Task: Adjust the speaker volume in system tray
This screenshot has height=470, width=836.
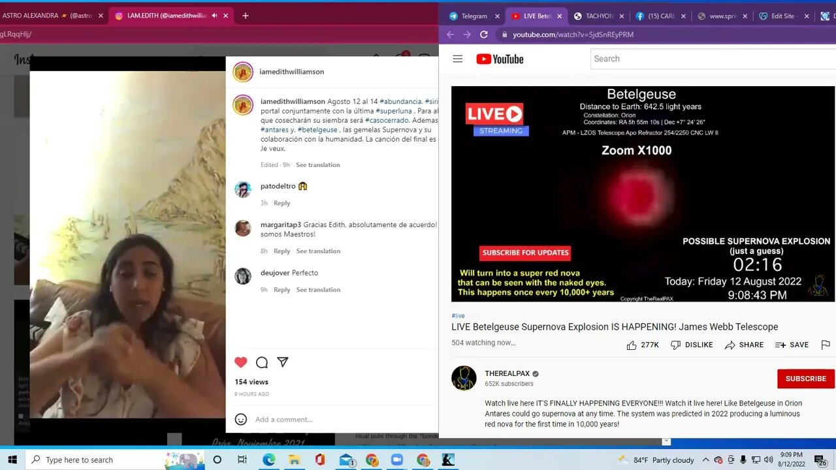Action: (x=769, y=460)
